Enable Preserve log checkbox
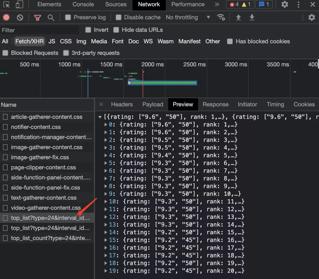This screenshot has height=279, width=319. point(68,17)
